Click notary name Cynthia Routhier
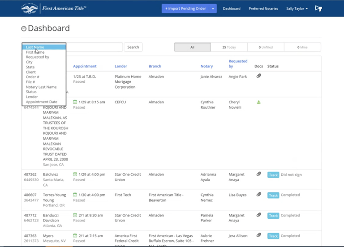This screenshot has height=247, width=344. [208, 105]
